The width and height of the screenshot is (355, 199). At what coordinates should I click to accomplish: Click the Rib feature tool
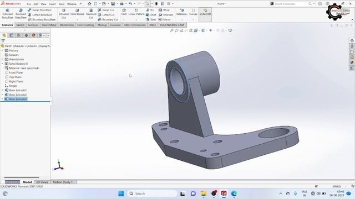click(150, 10)
